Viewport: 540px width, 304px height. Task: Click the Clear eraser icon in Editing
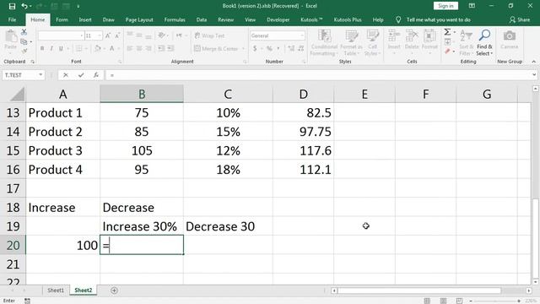click(447, 52)
